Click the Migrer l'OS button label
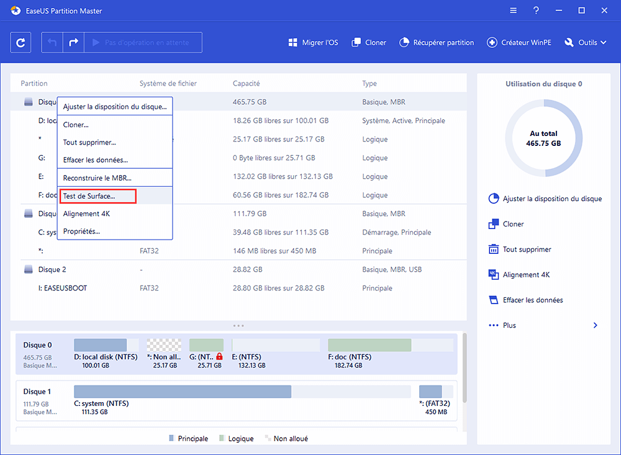621x455 pixels. click(320, 42)
